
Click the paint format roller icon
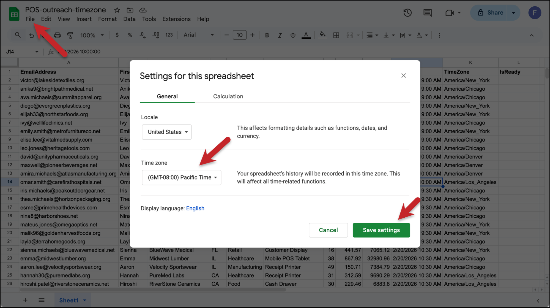tap(70, 35)
